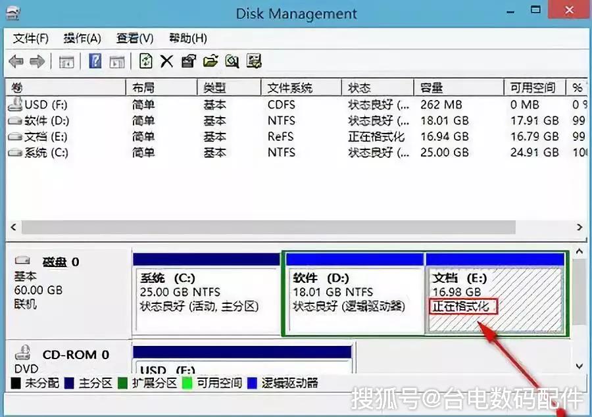The width and height of the screenshot is (592, 417).
Task: Click the 正在格式化 status cell in volume list
Action: 376,136
